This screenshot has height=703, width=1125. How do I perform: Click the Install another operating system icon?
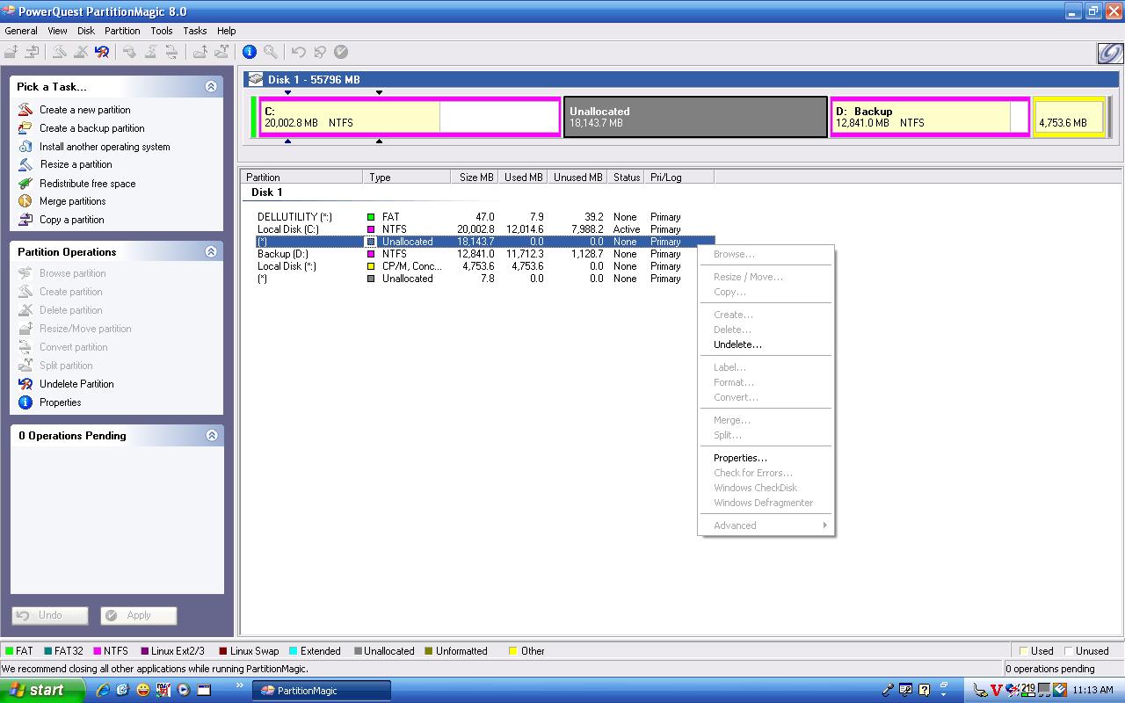25,147
